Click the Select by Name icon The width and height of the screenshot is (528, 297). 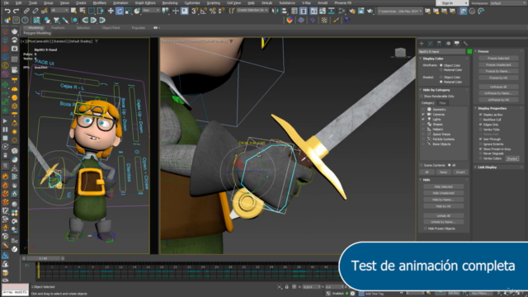tap(82, 11)
